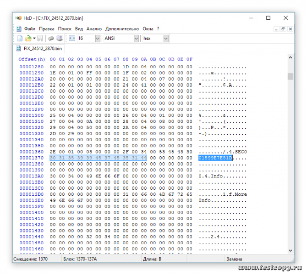This screenshot has width=307, height=275.
Task: Click the highlighted text 01599E7E51D
Action: tap(215, 158)
